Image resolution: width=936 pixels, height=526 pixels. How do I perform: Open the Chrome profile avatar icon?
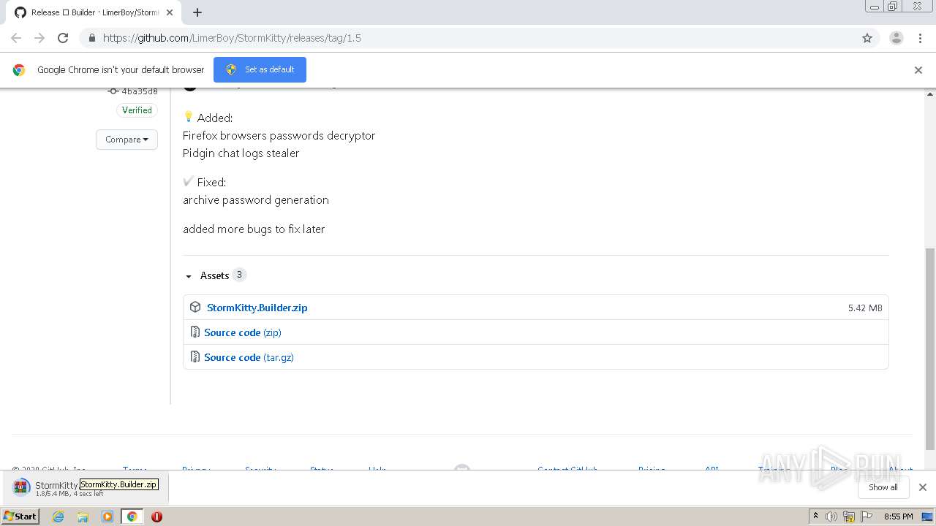pos(897,38)
